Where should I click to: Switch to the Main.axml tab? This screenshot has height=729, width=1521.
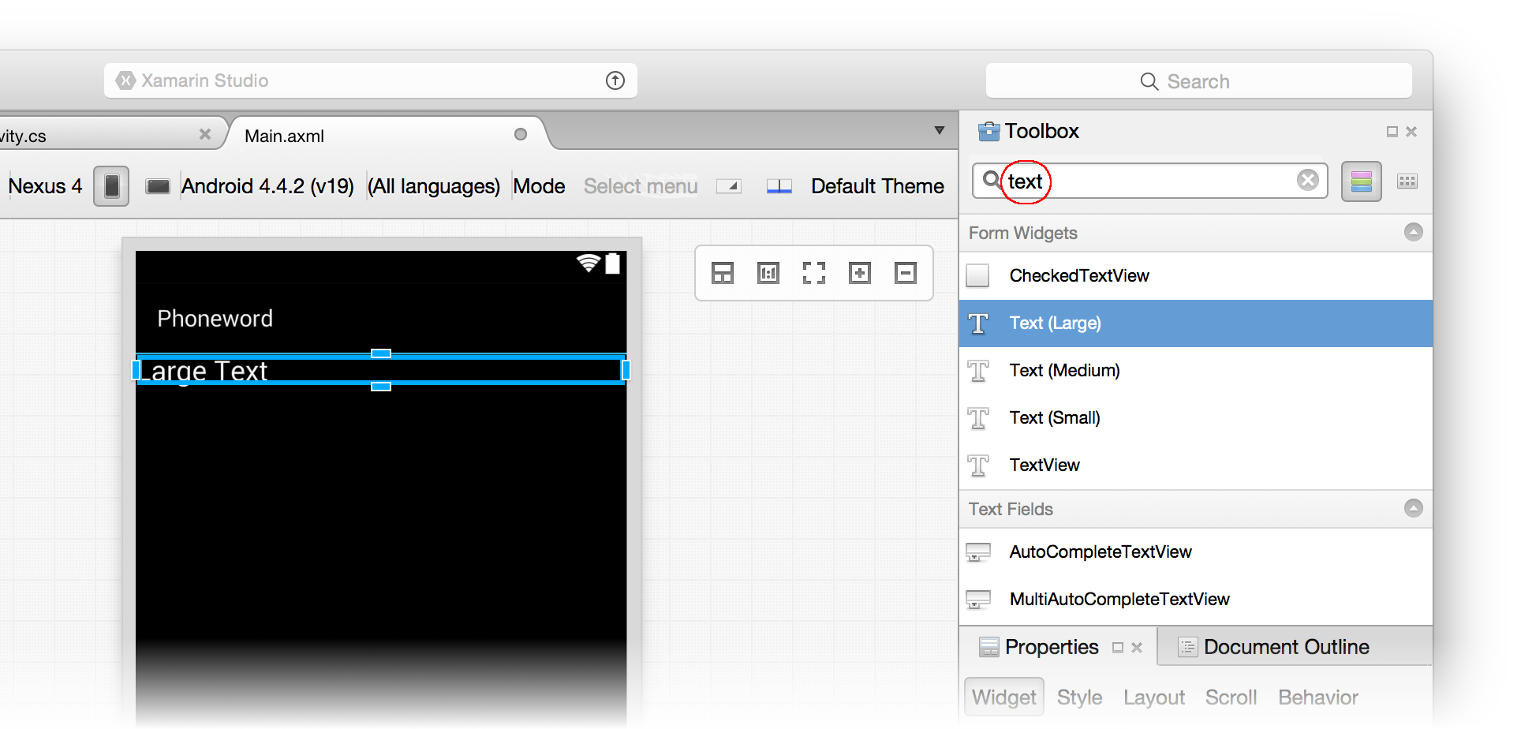point(285,136)
